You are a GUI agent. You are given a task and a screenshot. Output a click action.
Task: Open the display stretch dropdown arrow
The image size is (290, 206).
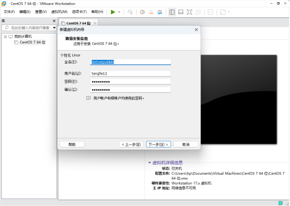click(x=229, y=12)
